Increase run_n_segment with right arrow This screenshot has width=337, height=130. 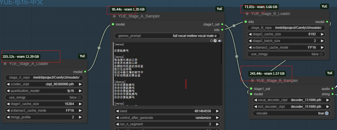coord(217,124)
